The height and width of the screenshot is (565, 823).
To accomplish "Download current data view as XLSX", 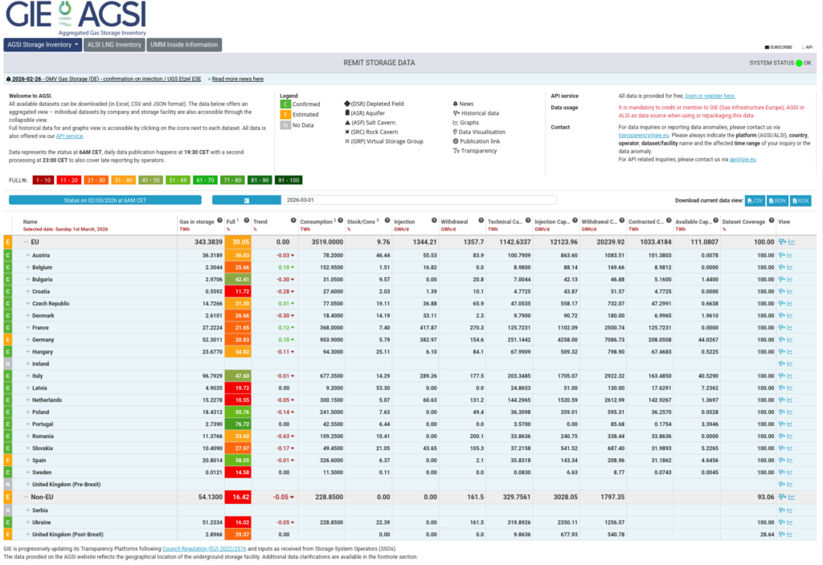I will coord(801,200).
